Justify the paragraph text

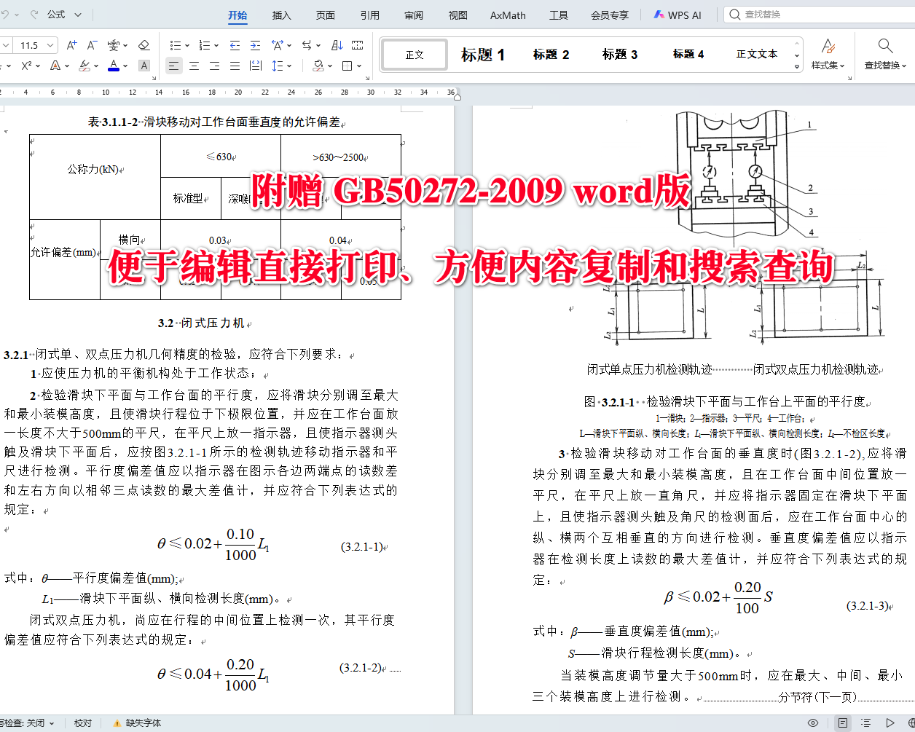pyautogui.click(x=235, y=66)
